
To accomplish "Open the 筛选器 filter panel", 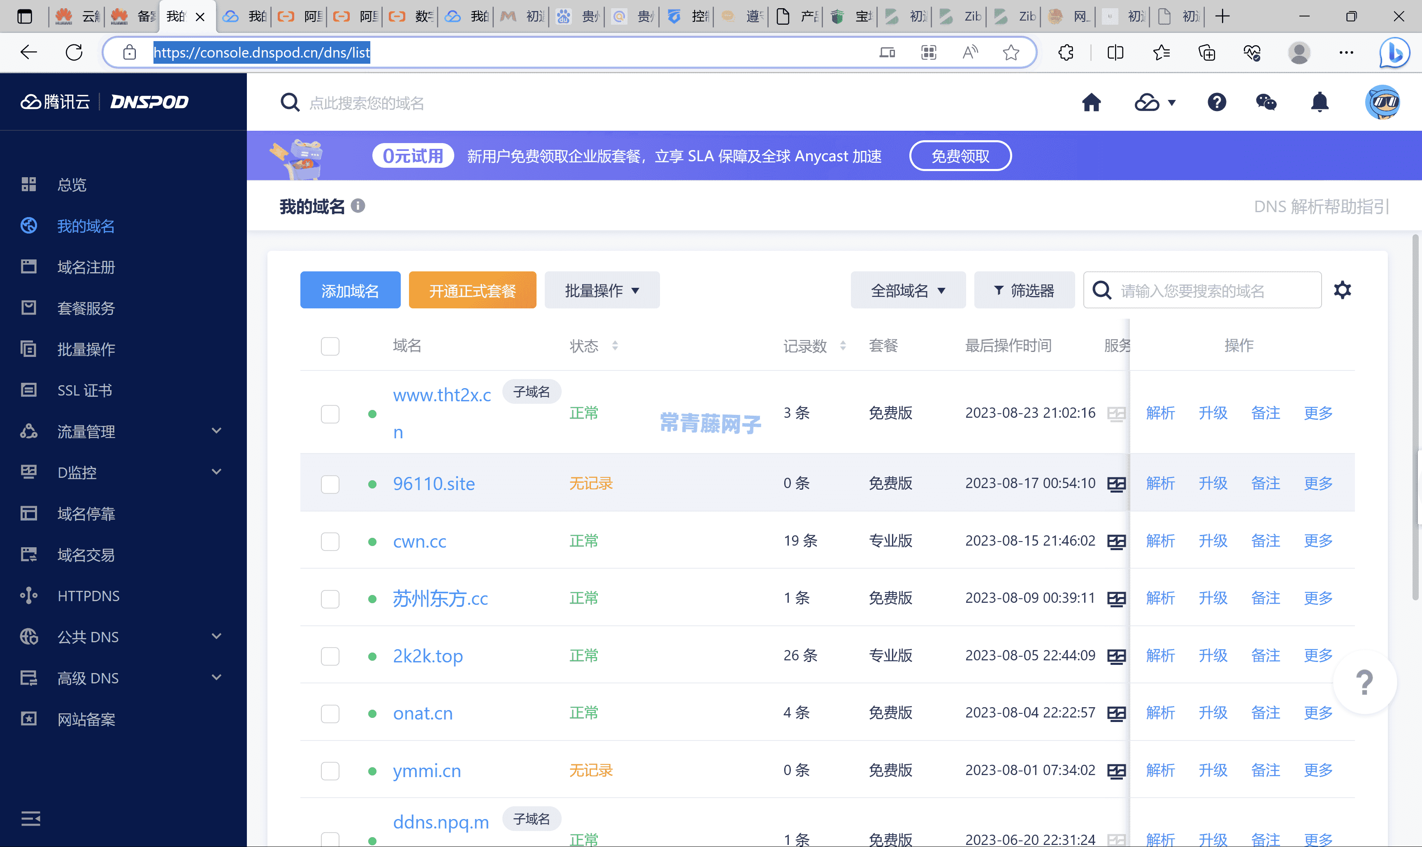I will coord(1024,290).
